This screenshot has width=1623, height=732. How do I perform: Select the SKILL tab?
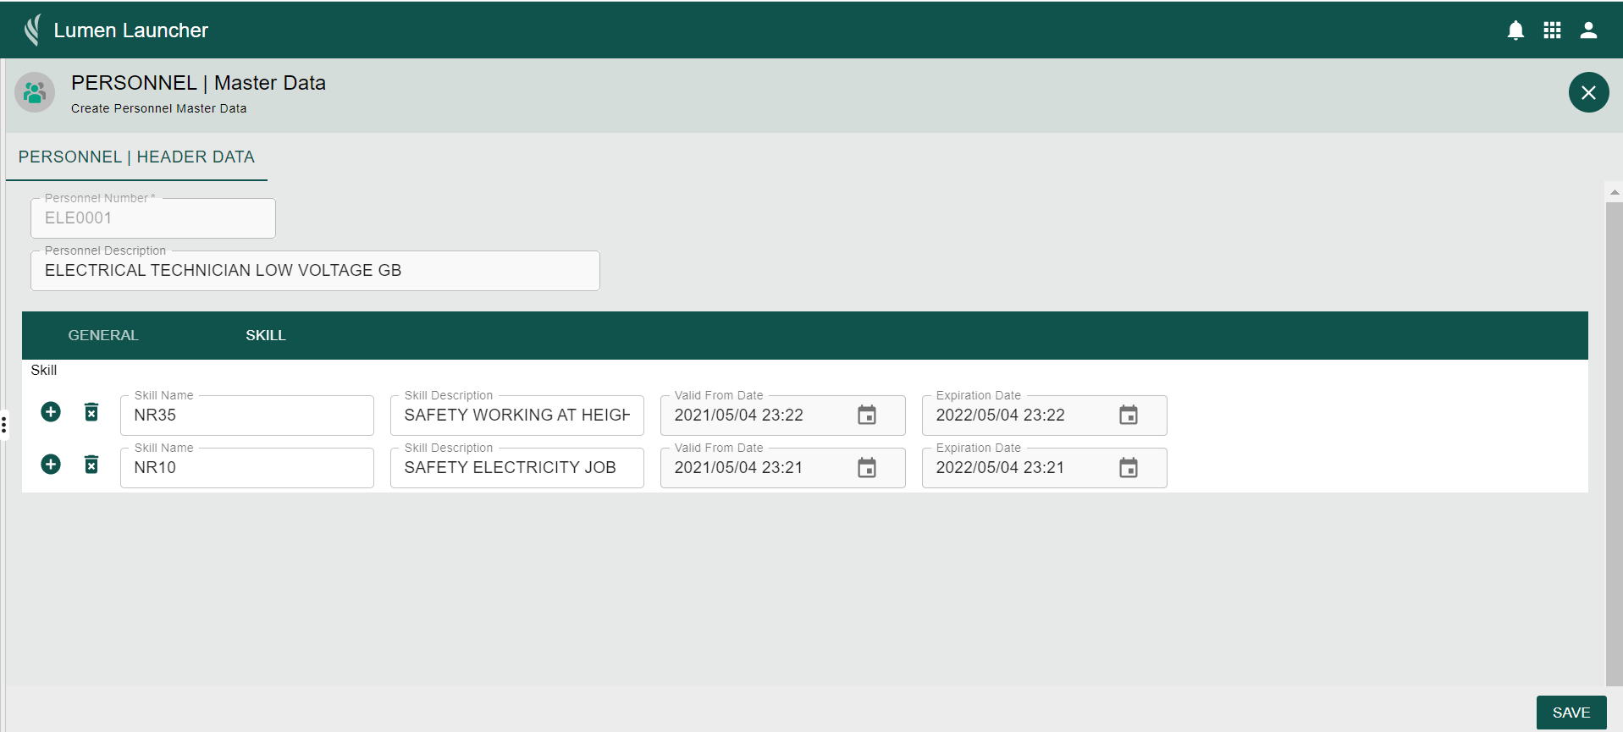266,336
